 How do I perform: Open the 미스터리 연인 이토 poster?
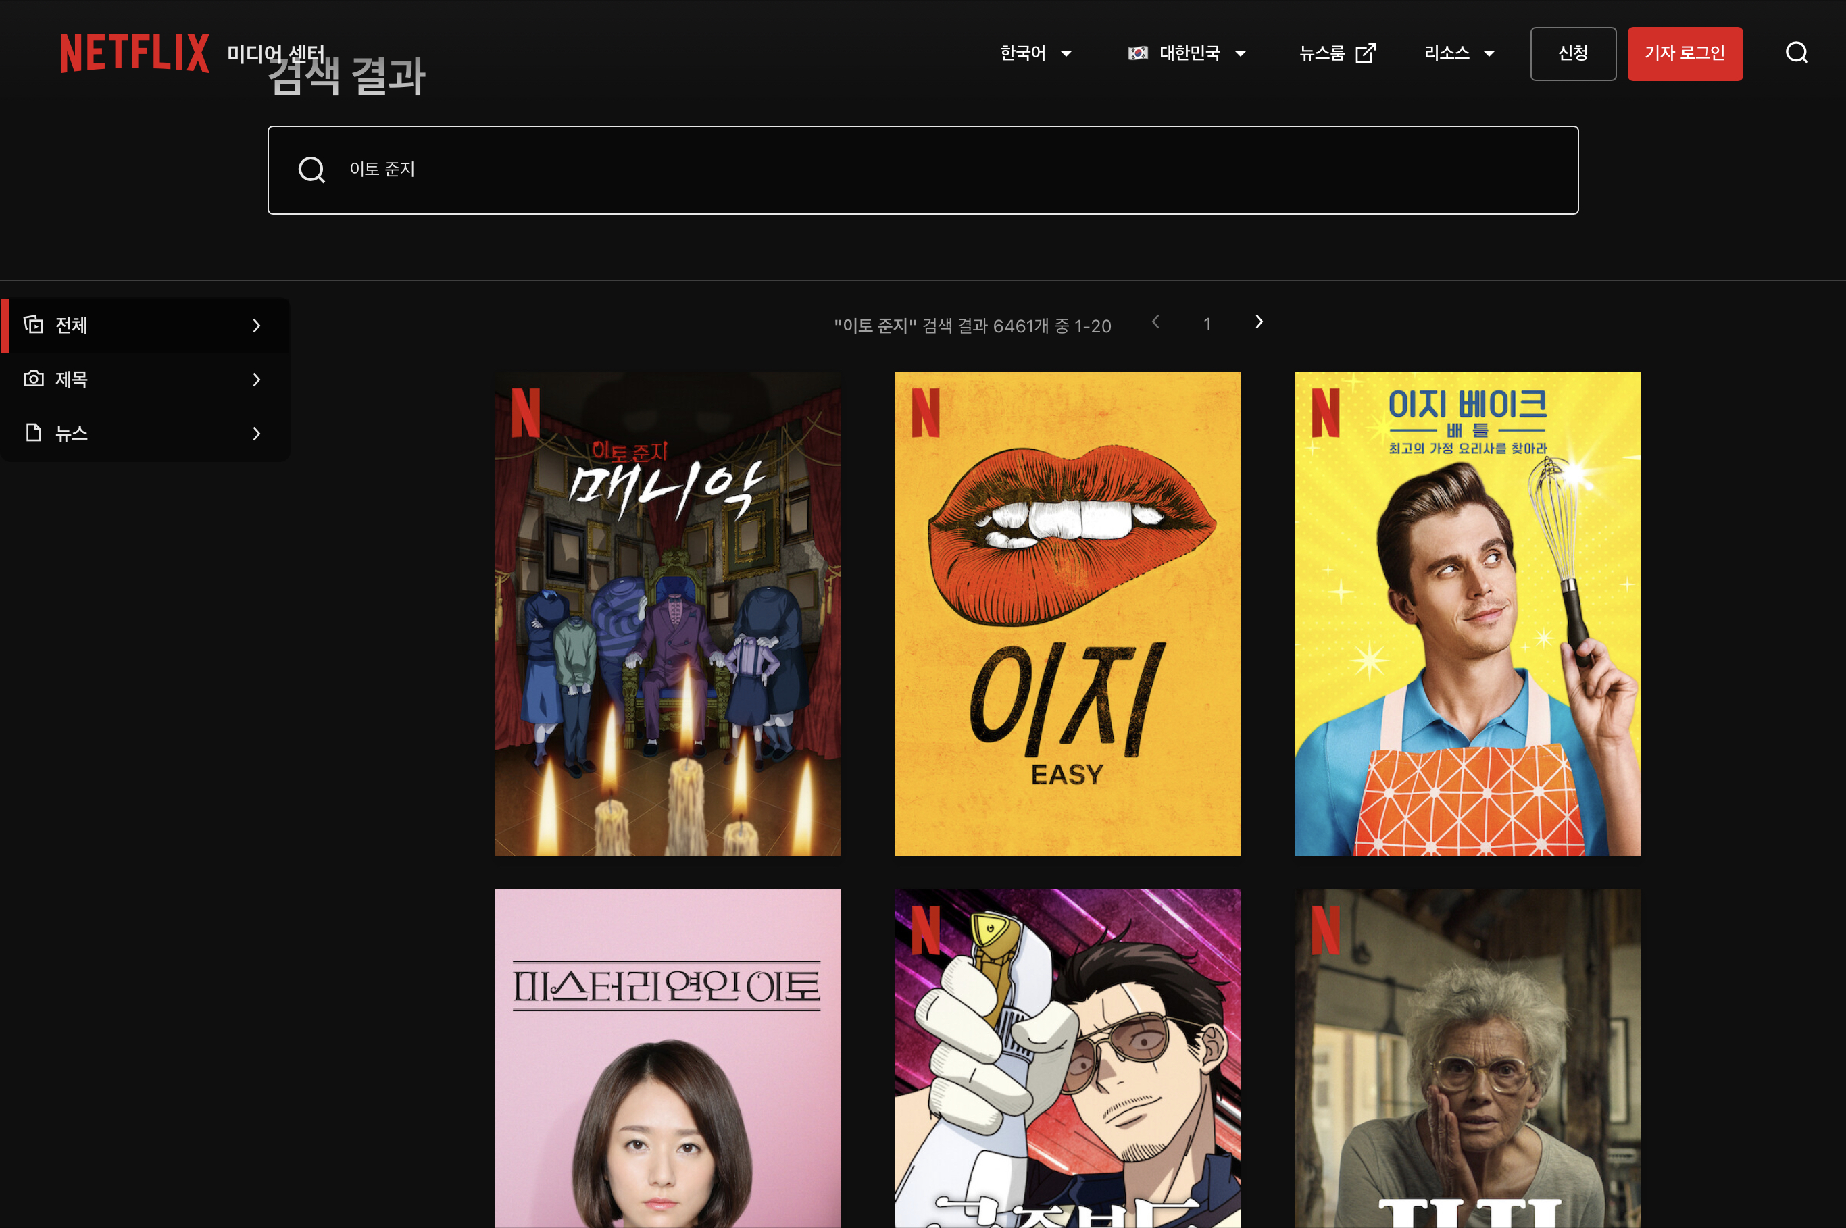(668, 1058)
